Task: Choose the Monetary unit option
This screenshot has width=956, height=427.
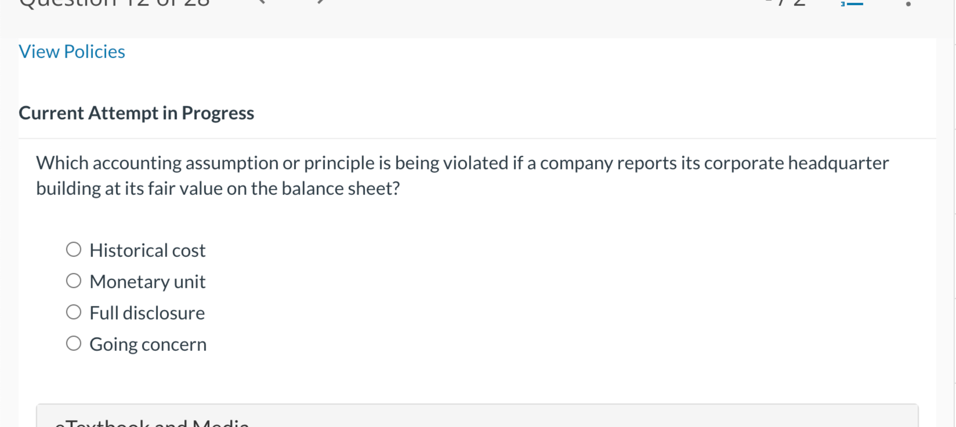Action: 75,280
